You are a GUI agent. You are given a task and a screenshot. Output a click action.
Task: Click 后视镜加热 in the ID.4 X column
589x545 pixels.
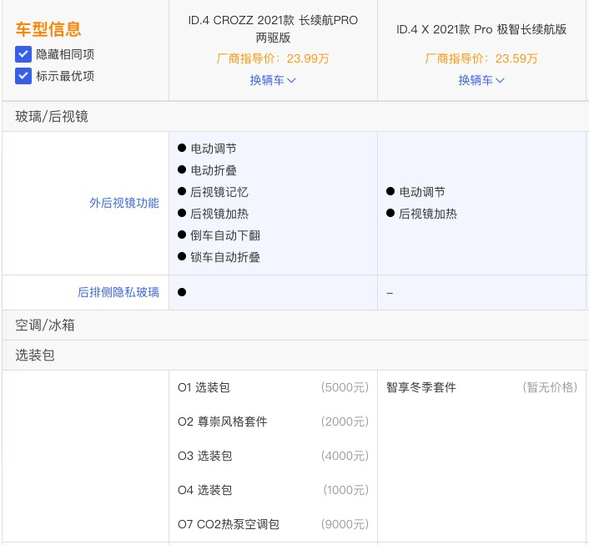point(428,214)
